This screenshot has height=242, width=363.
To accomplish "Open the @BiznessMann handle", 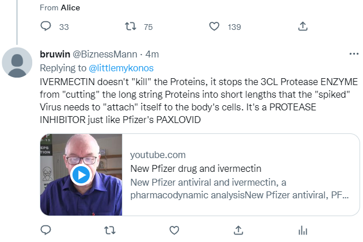I will 105,55.
